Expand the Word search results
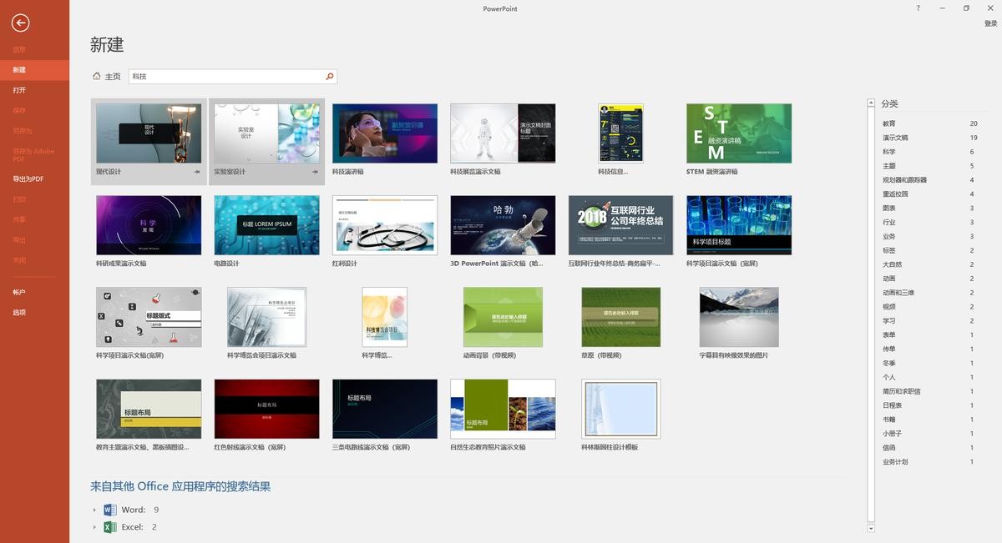This screenshot has width=1002, height=543. 94,510
